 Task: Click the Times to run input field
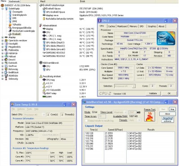coord(102,116)
